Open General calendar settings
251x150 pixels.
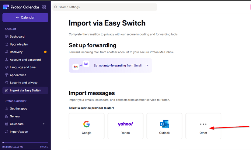(25, 116)
